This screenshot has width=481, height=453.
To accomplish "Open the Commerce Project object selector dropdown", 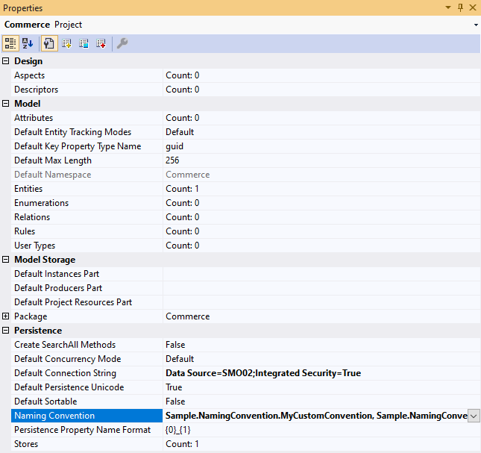I will [476, 25].
